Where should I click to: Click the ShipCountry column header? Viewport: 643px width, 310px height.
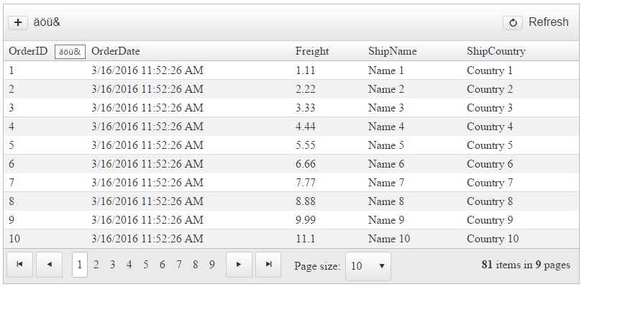point(496,51)
